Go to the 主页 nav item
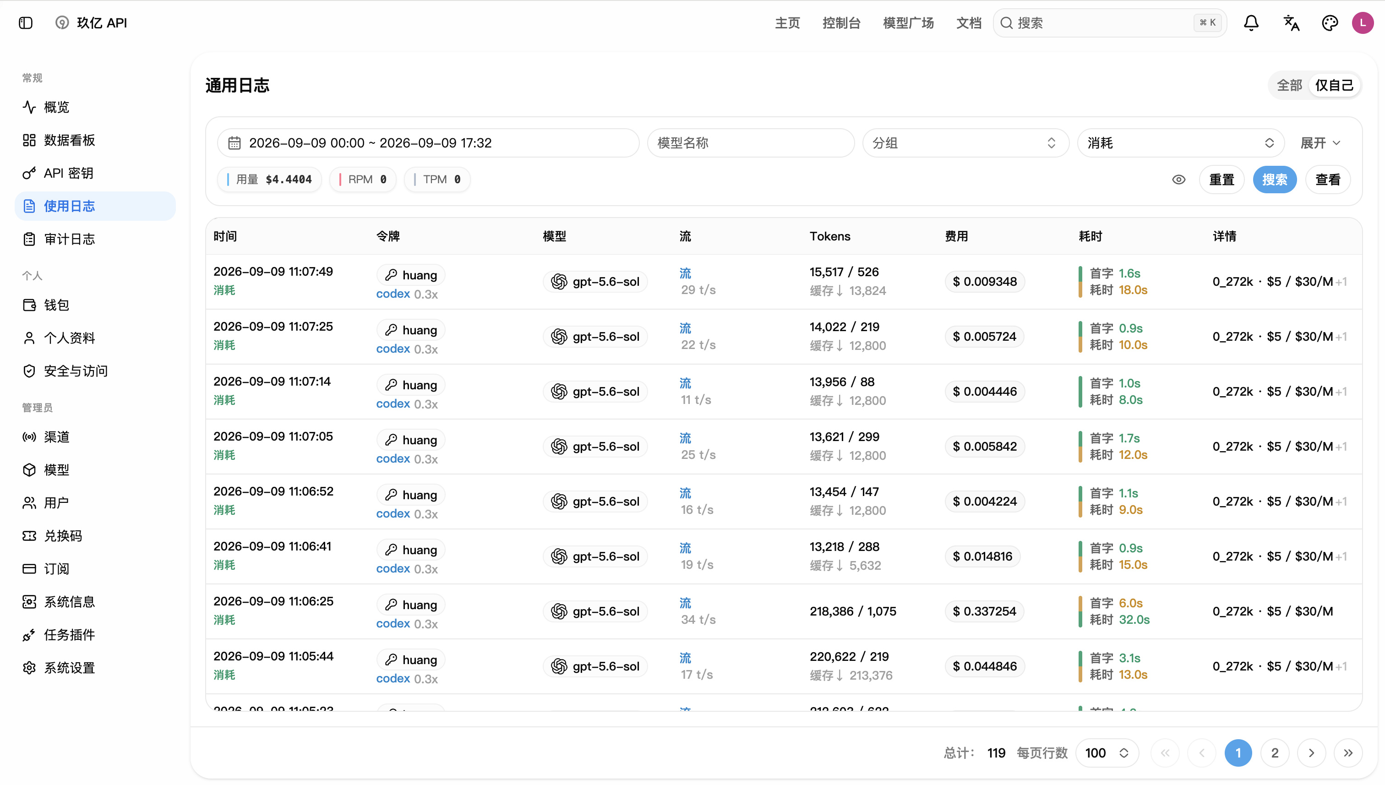Image resolution: width=1385 pixels, height=785 pixels. 787,22
